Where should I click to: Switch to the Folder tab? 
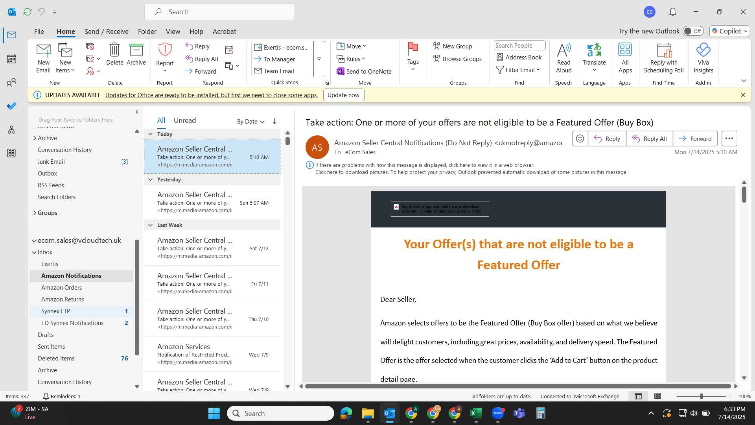(147, 31)
